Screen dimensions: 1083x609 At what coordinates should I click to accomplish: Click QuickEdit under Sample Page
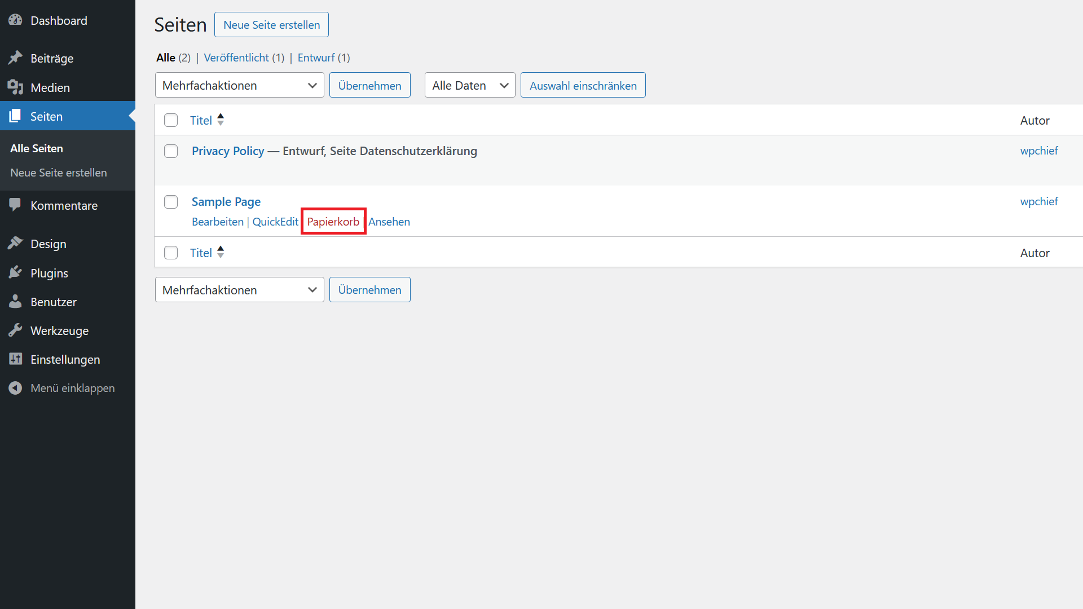pyautogui.click(x=275, y=222)
